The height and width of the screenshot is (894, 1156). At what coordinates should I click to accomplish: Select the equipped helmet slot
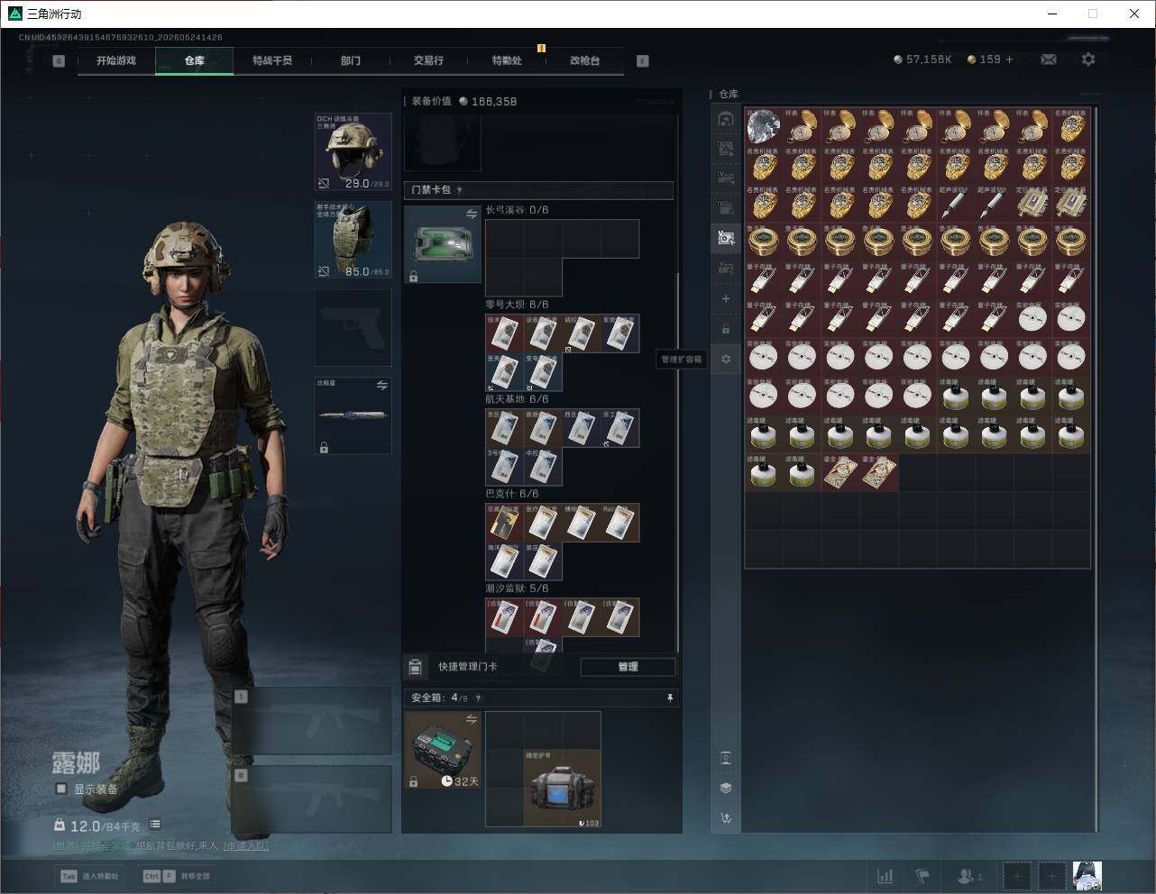tap(353, 151)
